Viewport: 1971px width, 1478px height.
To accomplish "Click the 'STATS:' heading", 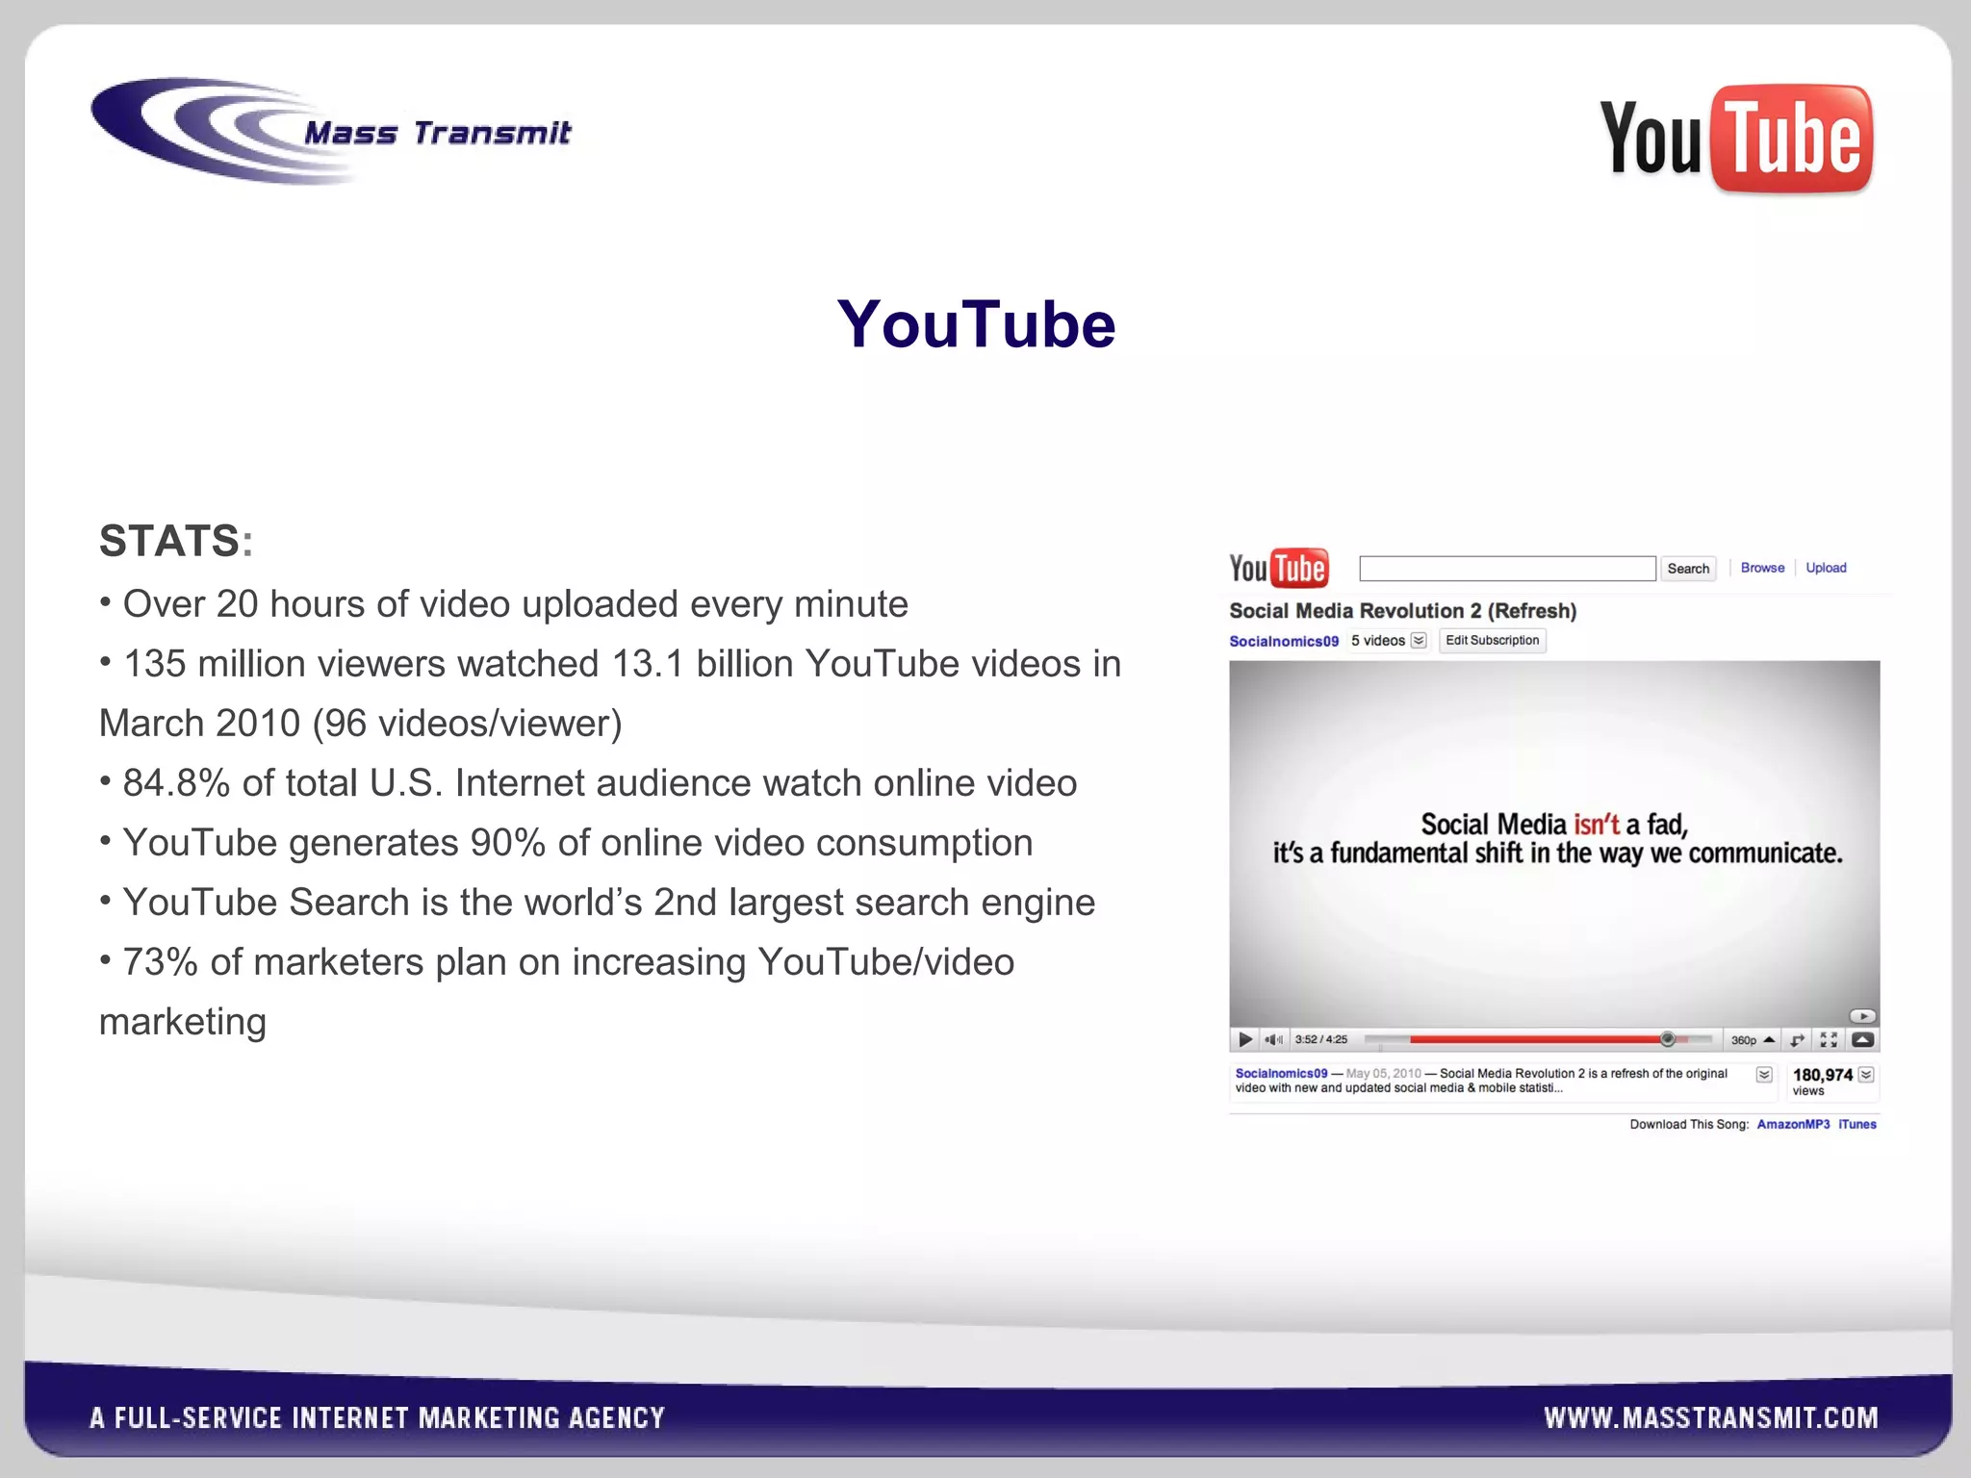I will [176, 541].
